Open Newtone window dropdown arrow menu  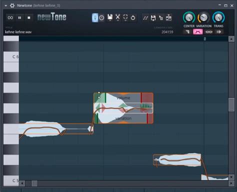tap(6, 5)
